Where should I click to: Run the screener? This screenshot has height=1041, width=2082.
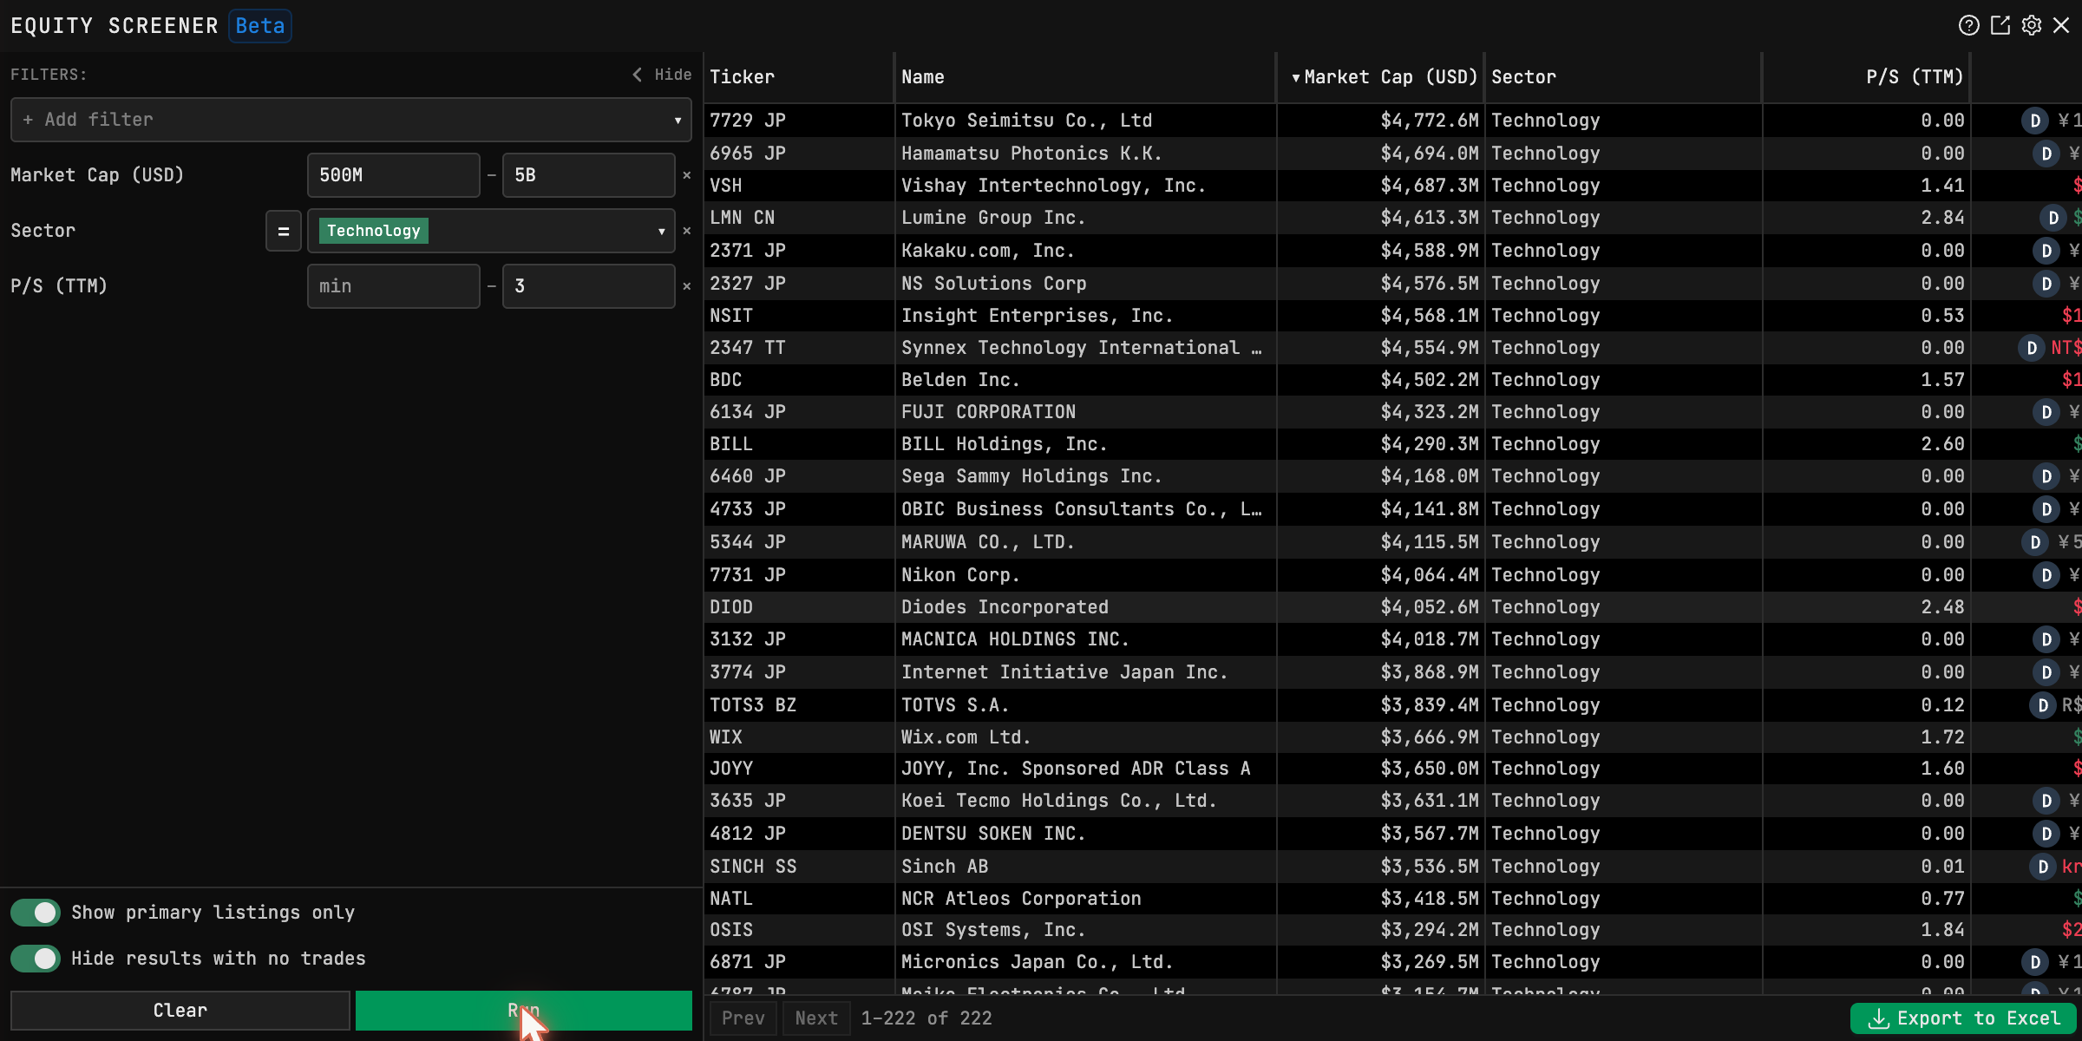(x=524, y=1011)
